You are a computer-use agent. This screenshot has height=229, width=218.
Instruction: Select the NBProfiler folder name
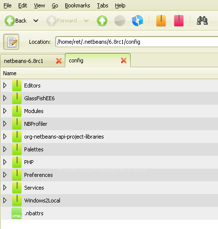36,124
